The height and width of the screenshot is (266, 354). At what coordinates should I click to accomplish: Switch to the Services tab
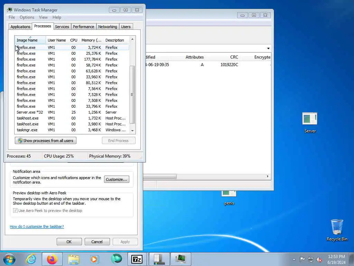(x=62, y=27)
